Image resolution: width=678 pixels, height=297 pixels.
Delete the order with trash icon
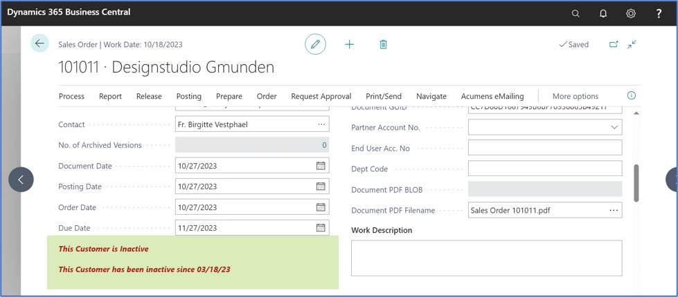383,44
